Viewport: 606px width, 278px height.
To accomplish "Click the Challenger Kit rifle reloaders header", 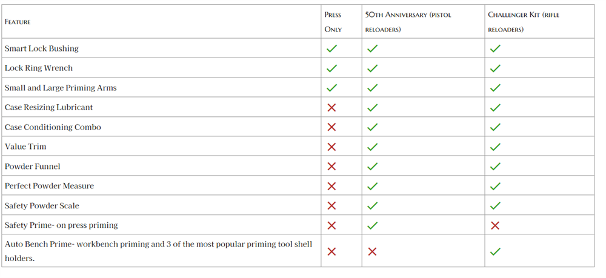I will tap(523, 22).
